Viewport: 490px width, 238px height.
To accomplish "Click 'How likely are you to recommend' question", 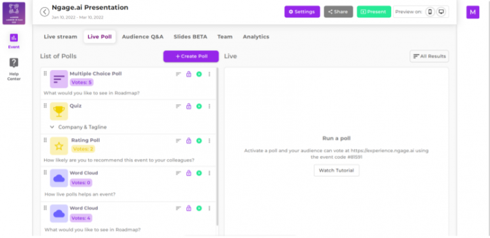I will pos(119,160).
